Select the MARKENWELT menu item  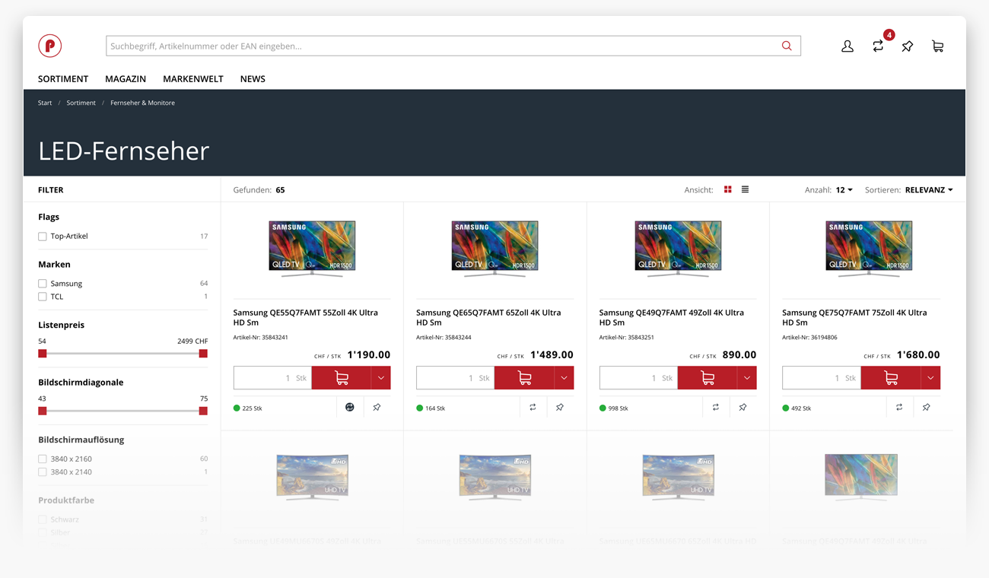[x=192, y=78]
